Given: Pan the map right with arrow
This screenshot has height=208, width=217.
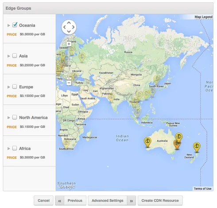Looking at the screenshot, I should pos(73,27).
